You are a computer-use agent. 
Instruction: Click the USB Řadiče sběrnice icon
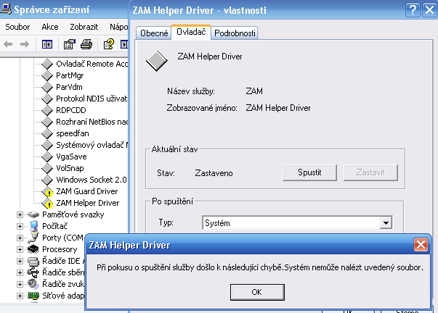(x=33, y=272)
